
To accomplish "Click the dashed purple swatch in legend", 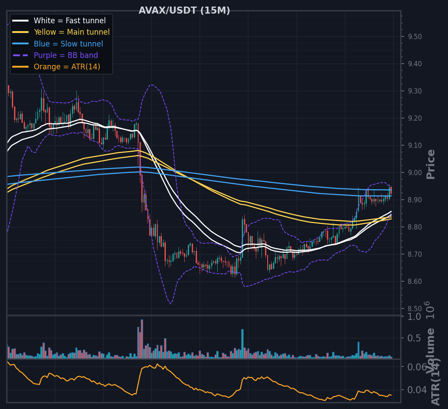I will click(21, 55).
